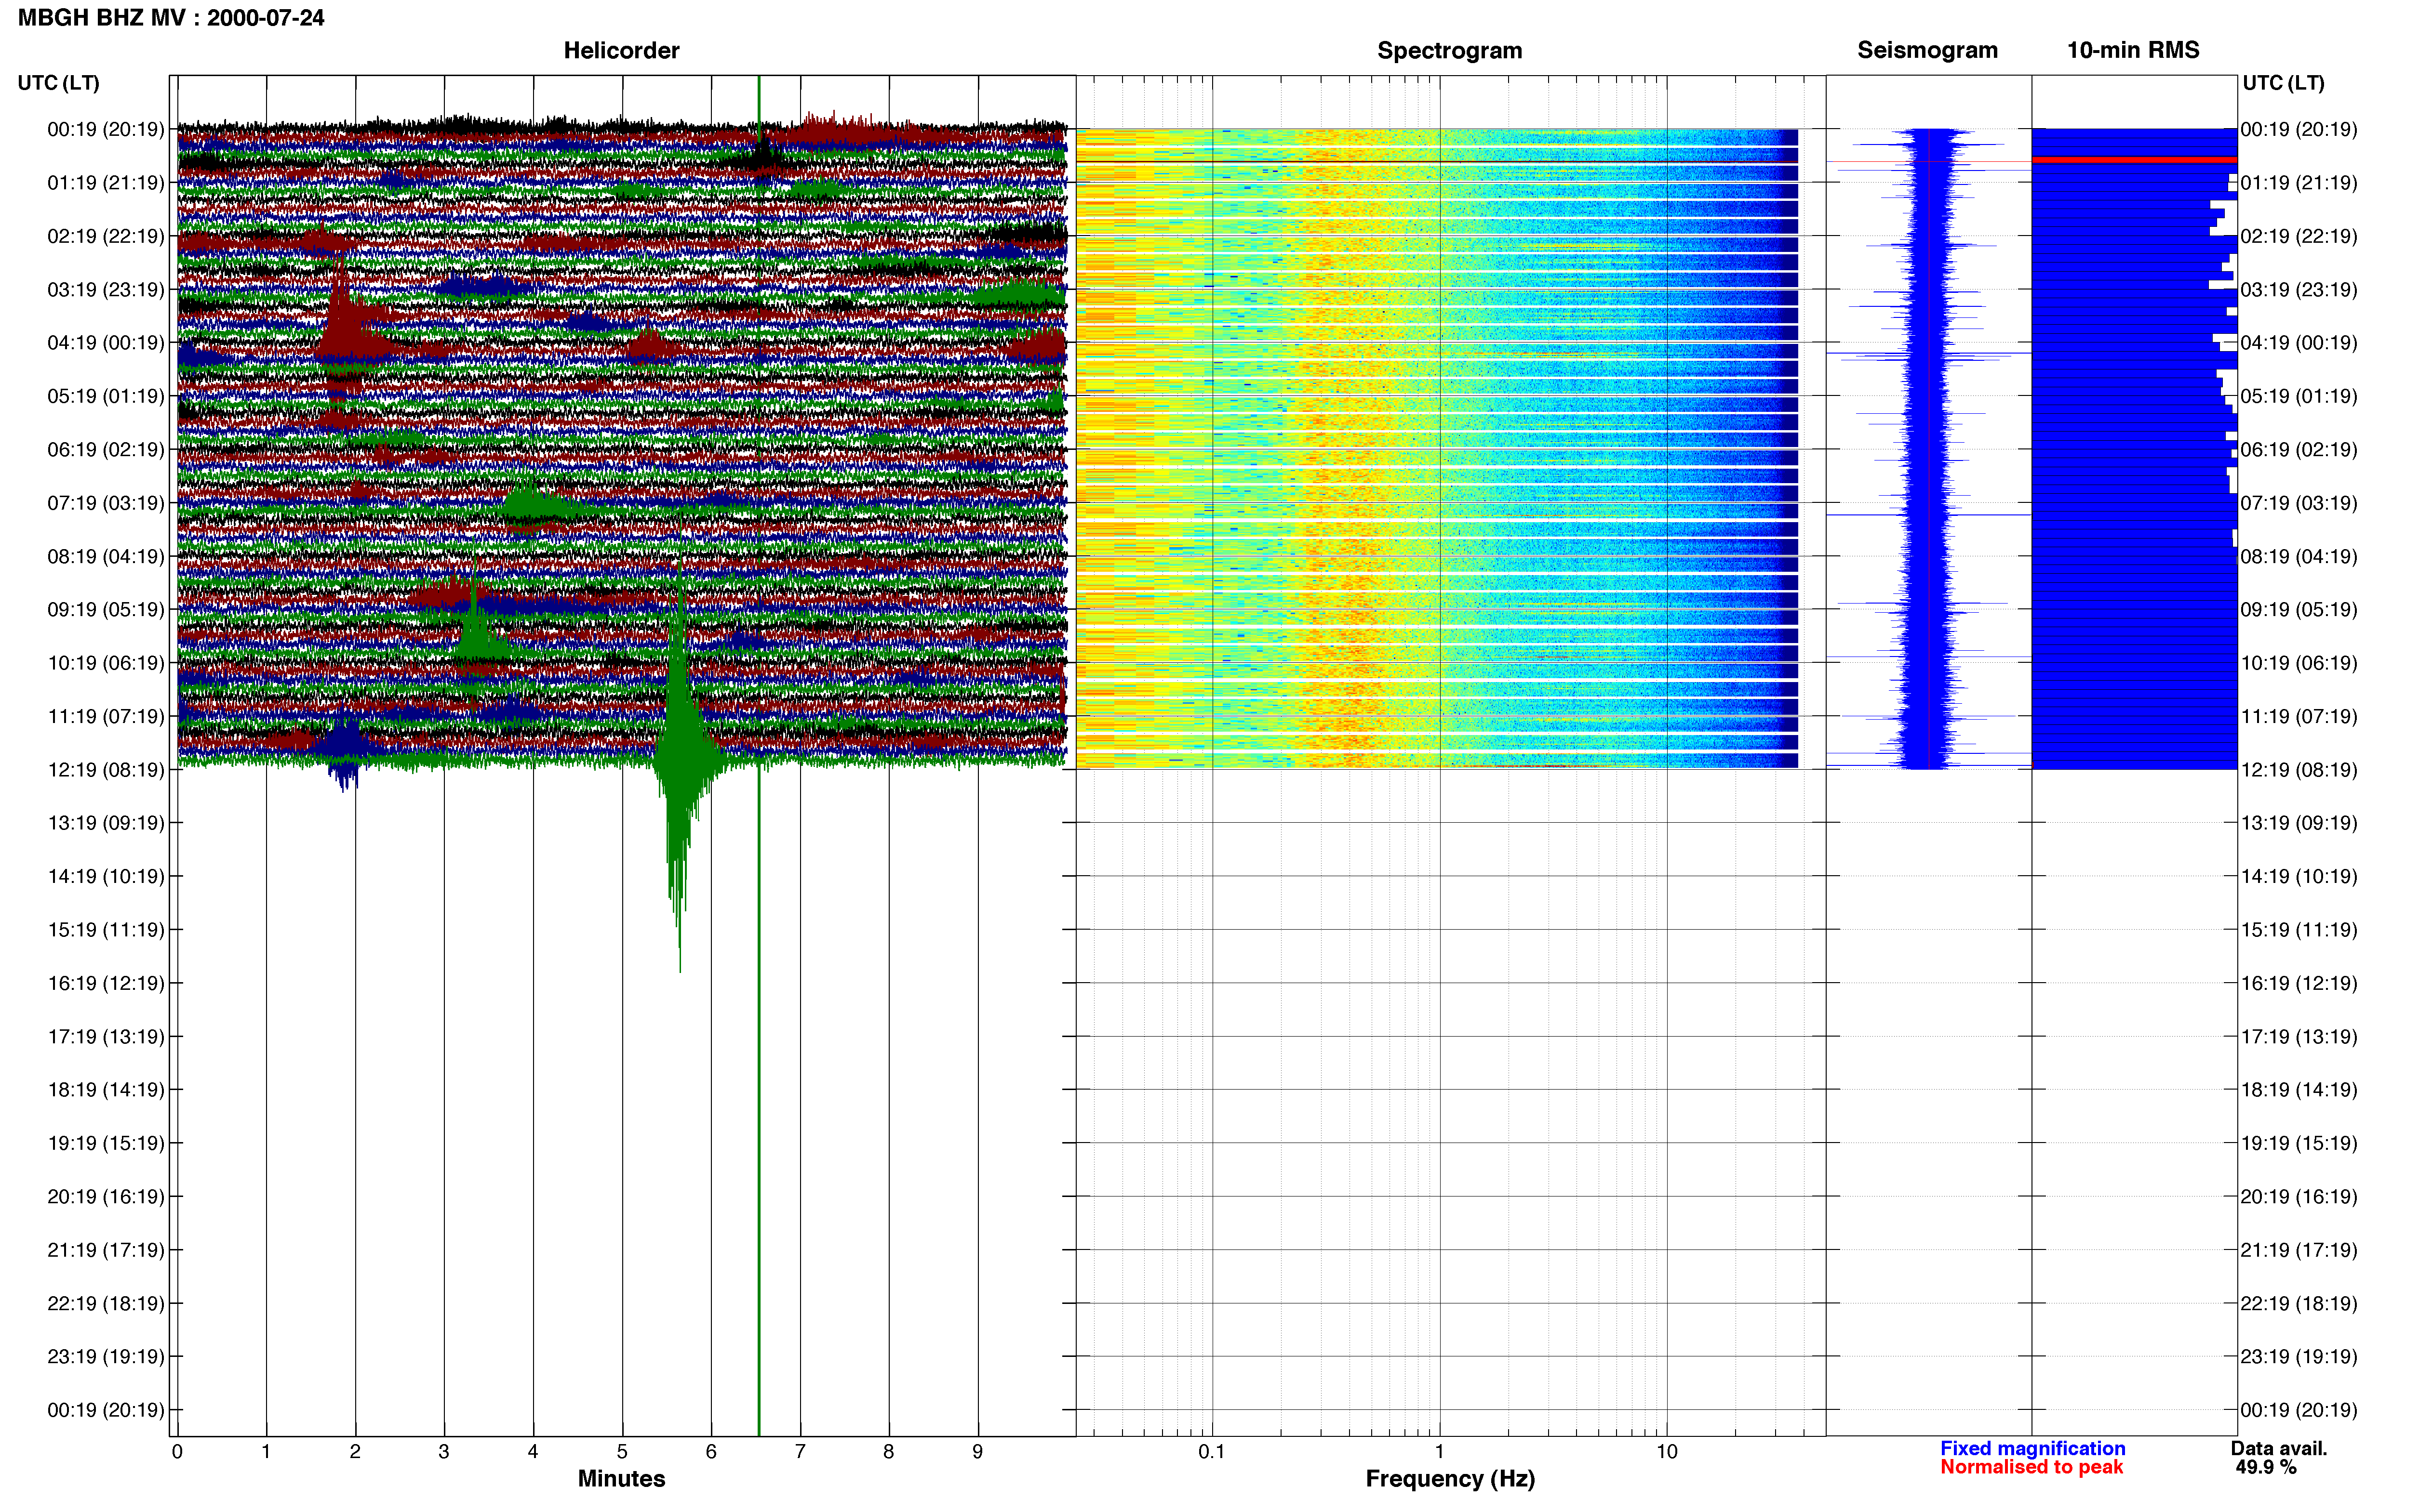
Task: Click the left '23:19 (19:19)' time label
Action: (105, 1356)
